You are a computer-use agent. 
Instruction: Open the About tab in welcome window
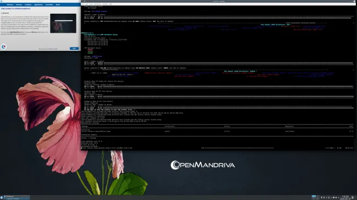(58, 4)
